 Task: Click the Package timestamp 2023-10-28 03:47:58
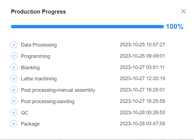142,124
